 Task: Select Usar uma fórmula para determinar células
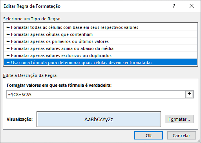tap(100, 62)
